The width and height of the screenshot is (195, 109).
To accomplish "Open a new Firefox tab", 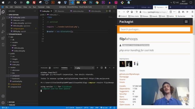I will (171, 7).
